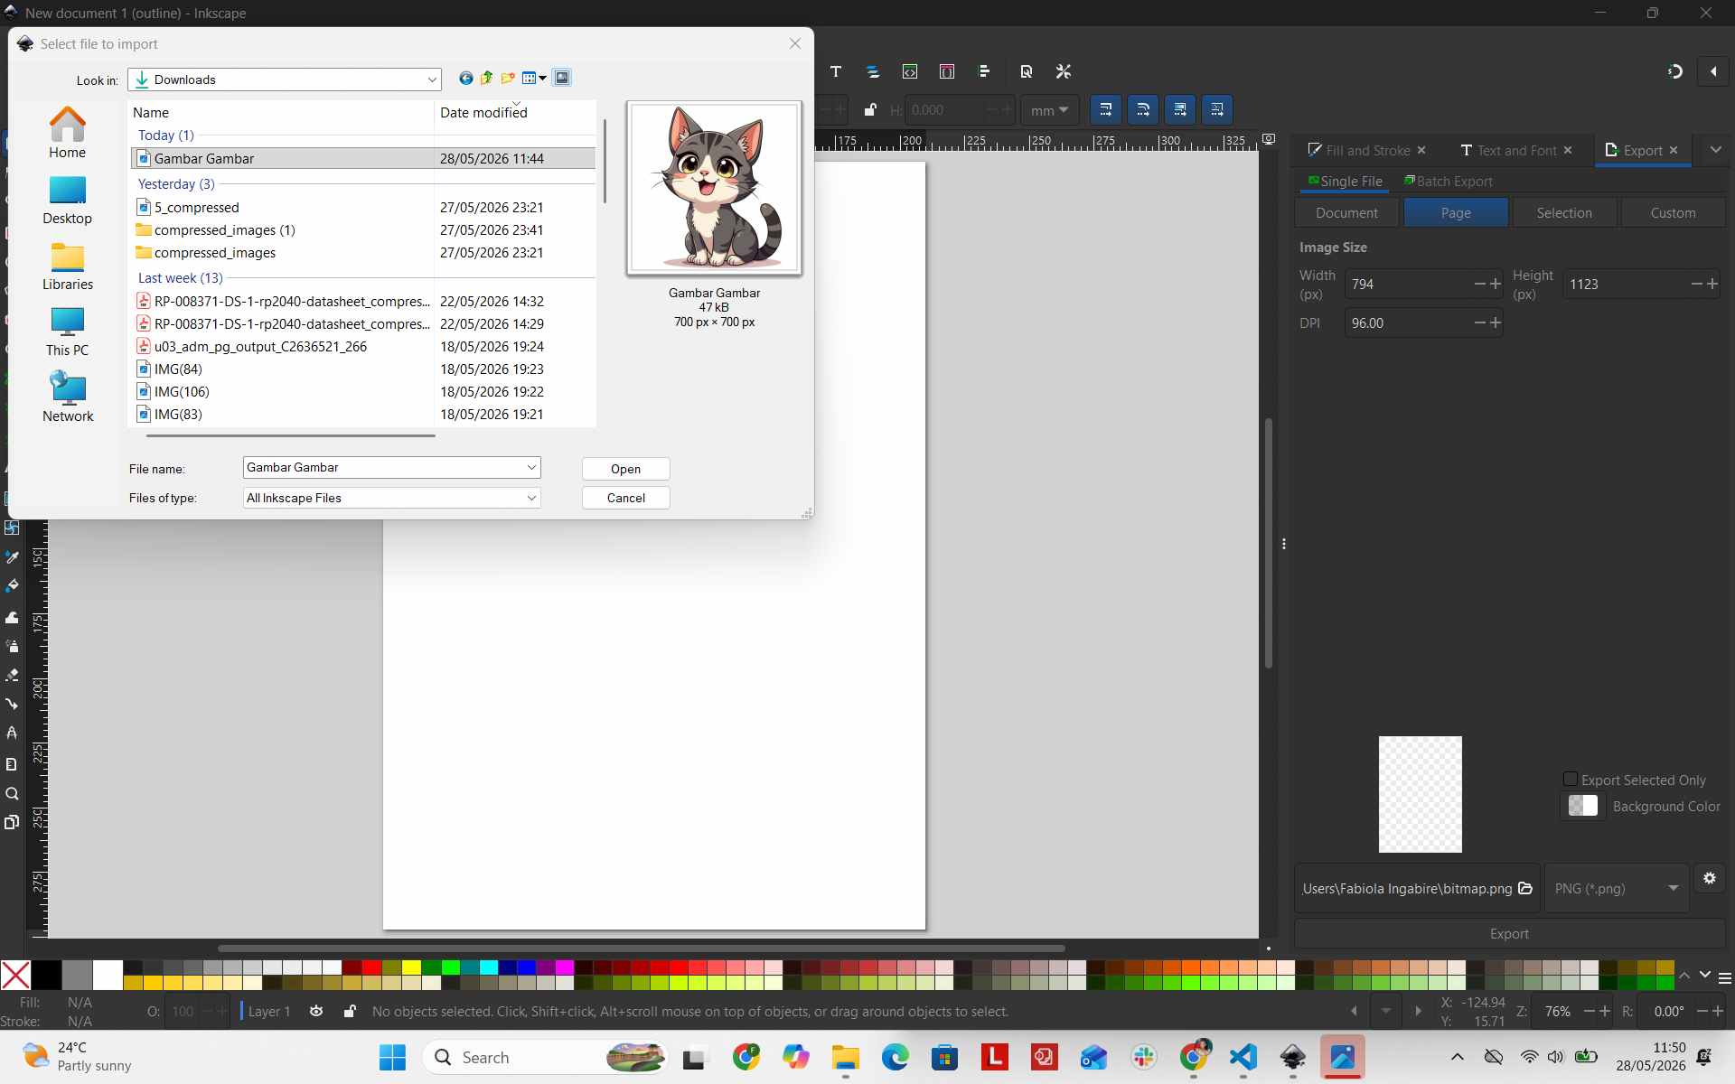The image size is (1735, 1084).
Task: Click Open to import the file
Action: click(625, 469)
